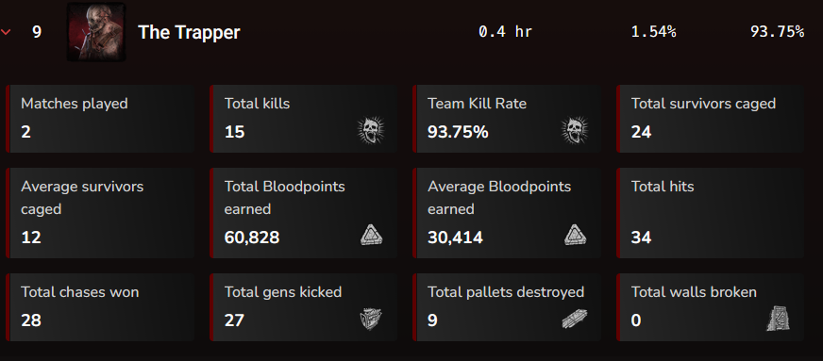Click the skull icon in Total kills card
This screenshot has width=823, height=361.
coord(371,130)
